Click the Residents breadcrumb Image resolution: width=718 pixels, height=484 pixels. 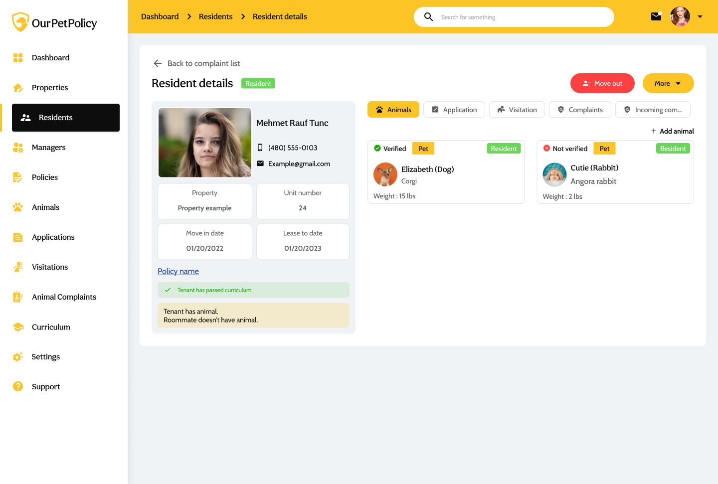pos(215,16)
